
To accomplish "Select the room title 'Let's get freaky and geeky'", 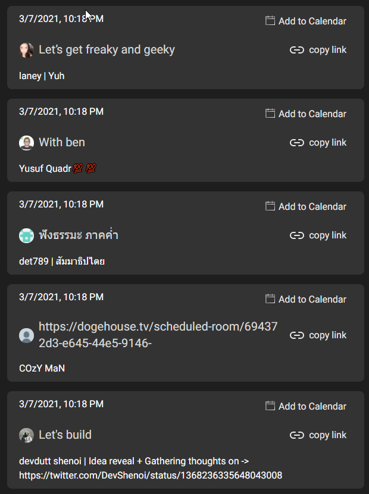I will click(107, 49).
